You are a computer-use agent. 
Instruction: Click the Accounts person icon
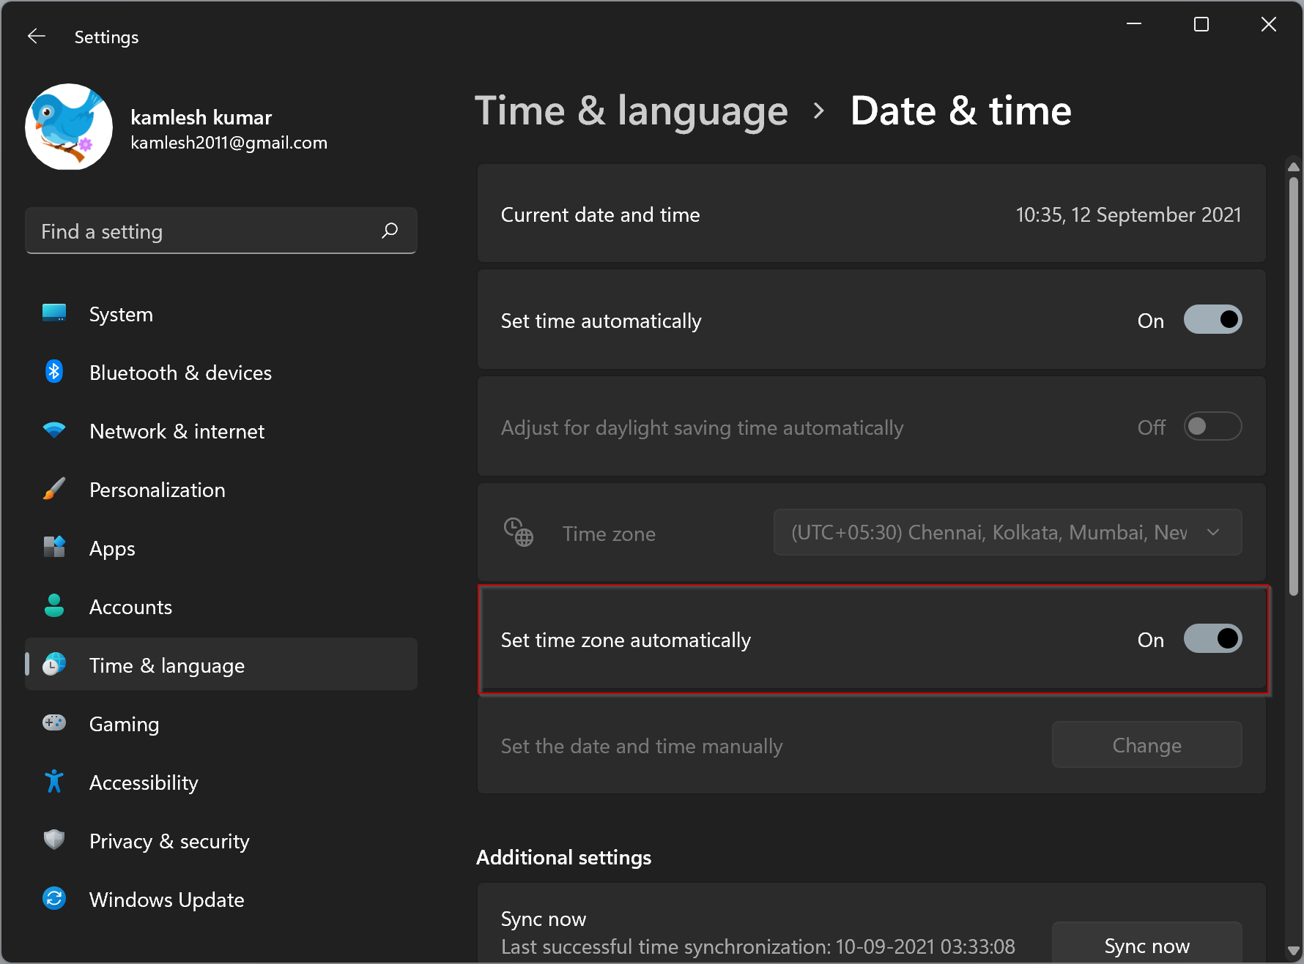click(x=54, y=606)
